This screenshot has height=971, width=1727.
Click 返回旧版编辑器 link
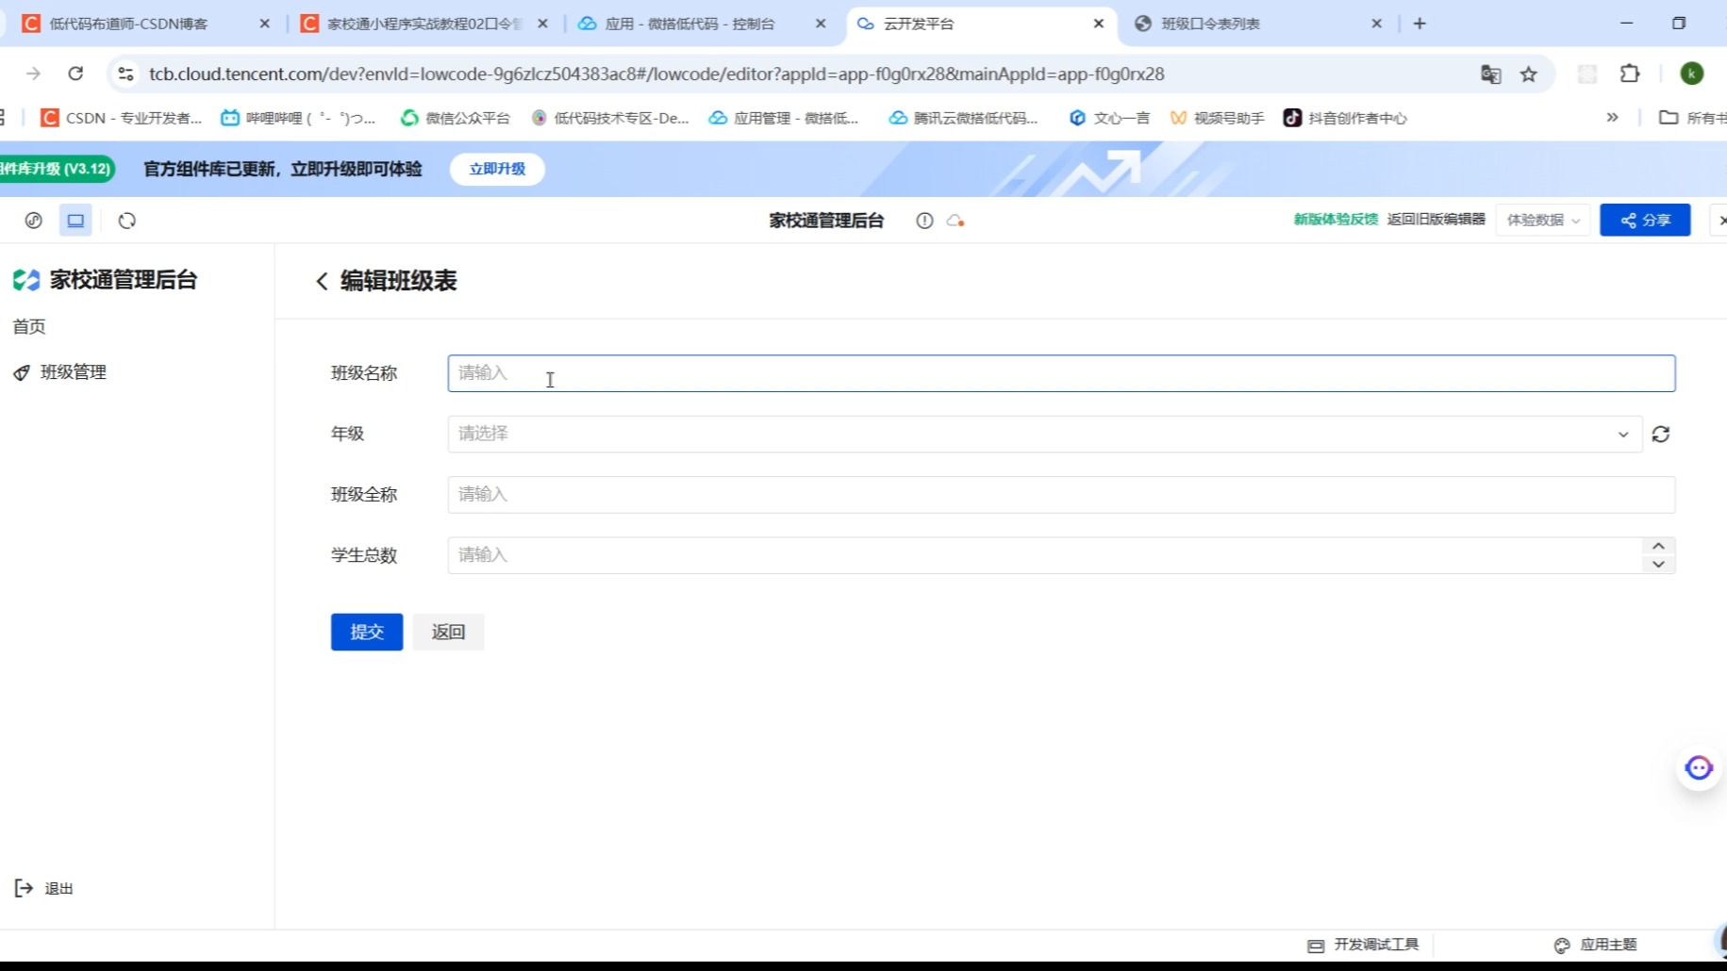click(x=1436, y=220)
